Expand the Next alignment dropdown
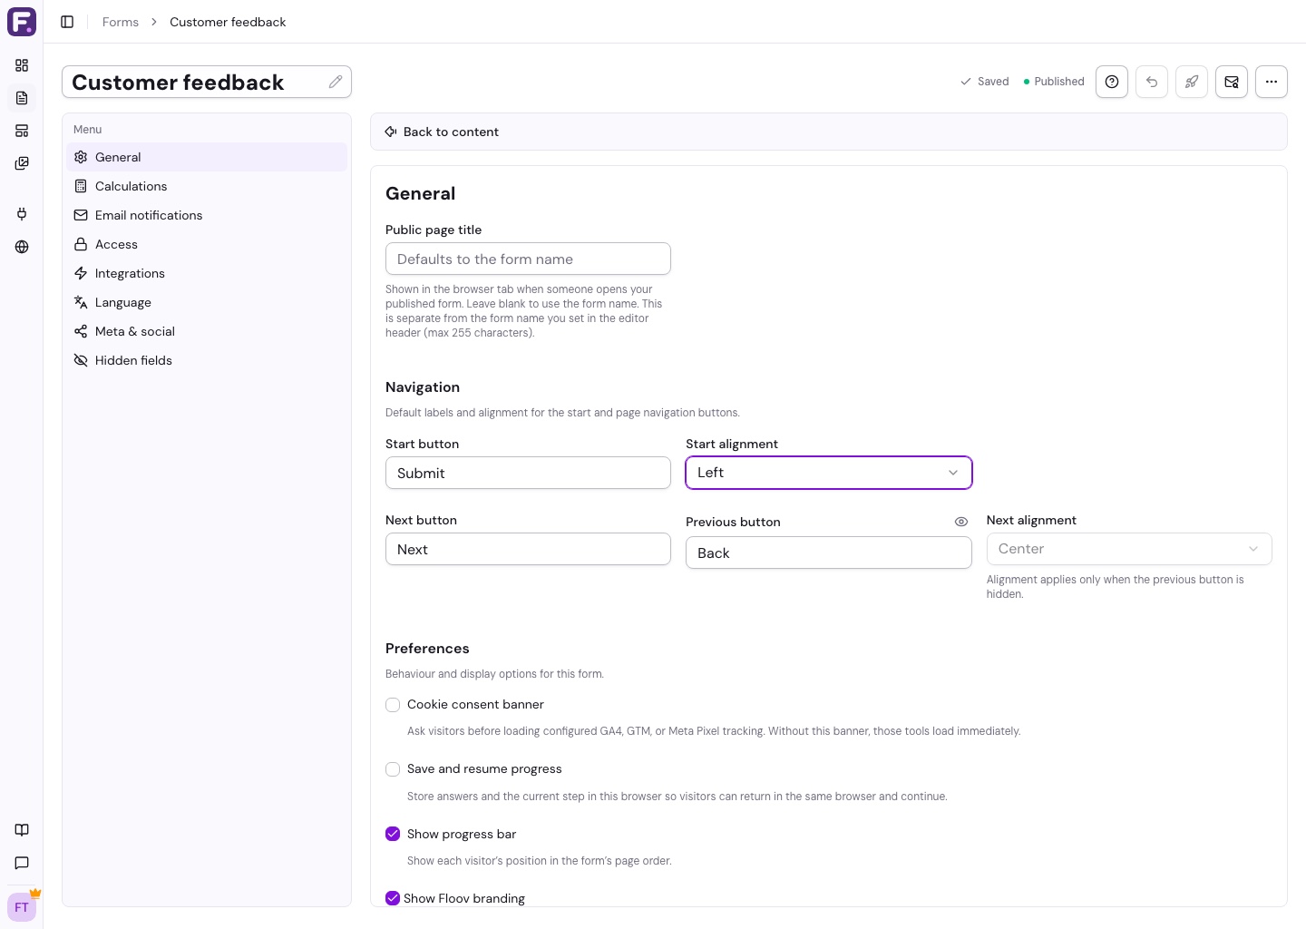The height and width of the screenshot is (929, 1306). coord(1129,549)
